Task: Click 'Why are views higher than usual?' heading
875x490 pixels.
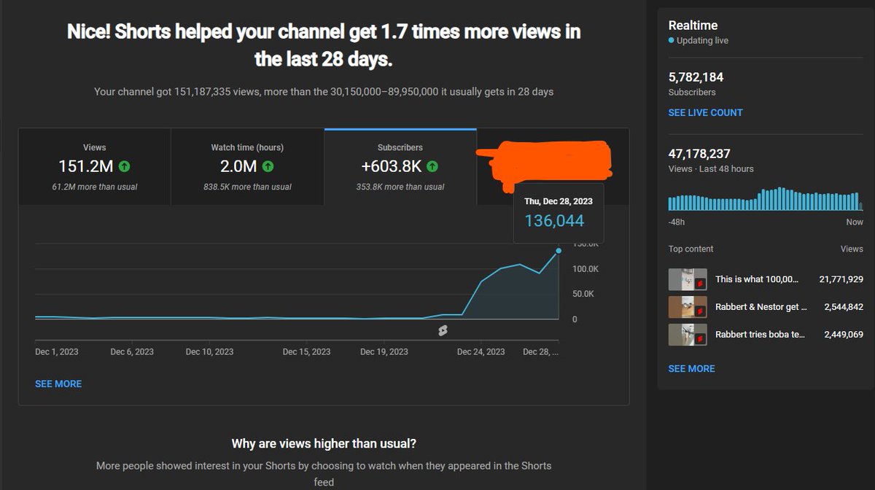Action: pos(324,443)
